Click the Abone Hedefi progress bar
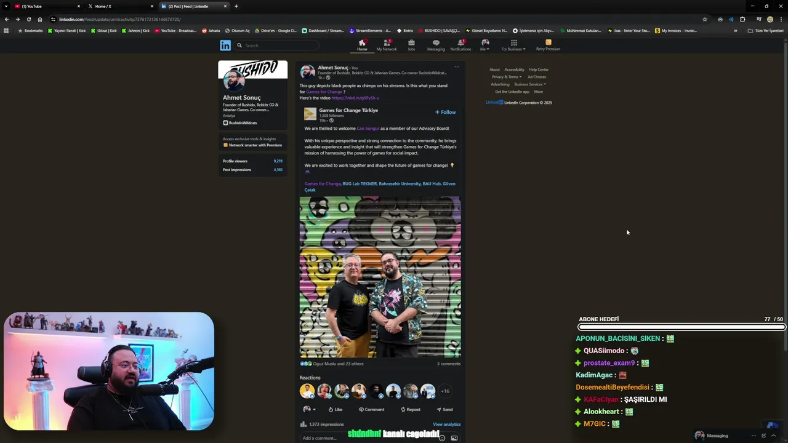 [681, 327]
